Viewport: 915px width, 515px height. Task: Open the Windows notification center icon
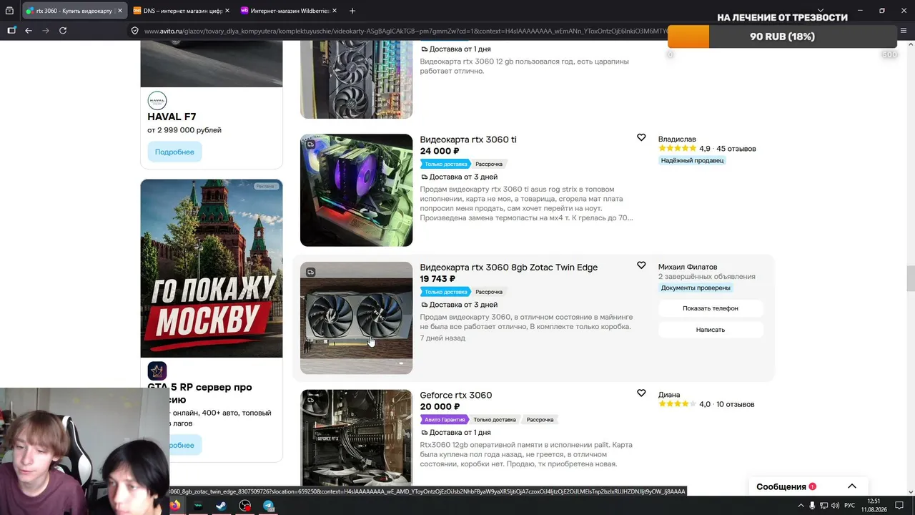coord(899,506)
